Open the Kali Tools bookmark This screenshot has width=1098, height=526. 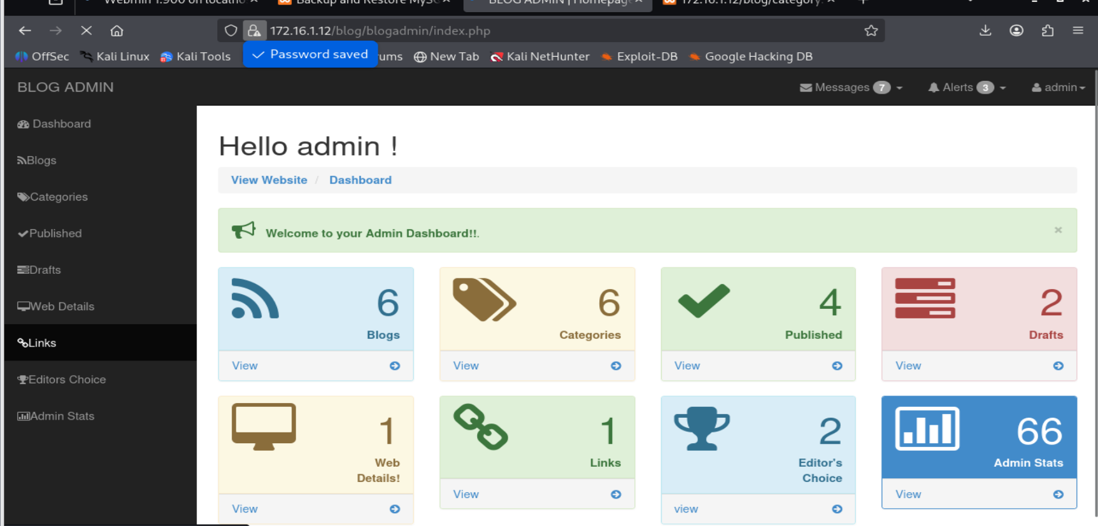[196, 57]
